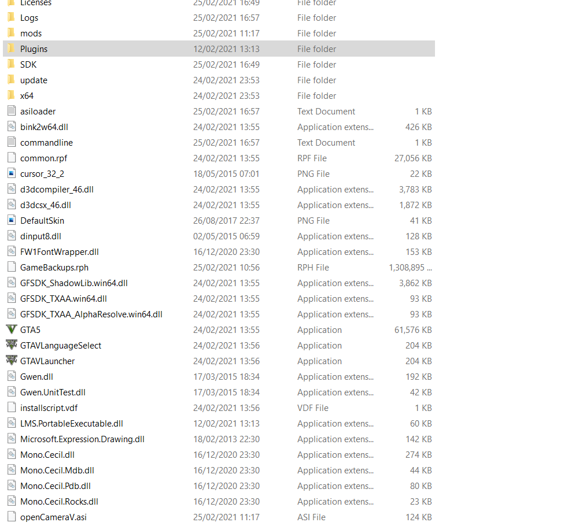
Task: Select the Mono.Cecil.Rocks.dll file name
Action: [x=59, y=502]
